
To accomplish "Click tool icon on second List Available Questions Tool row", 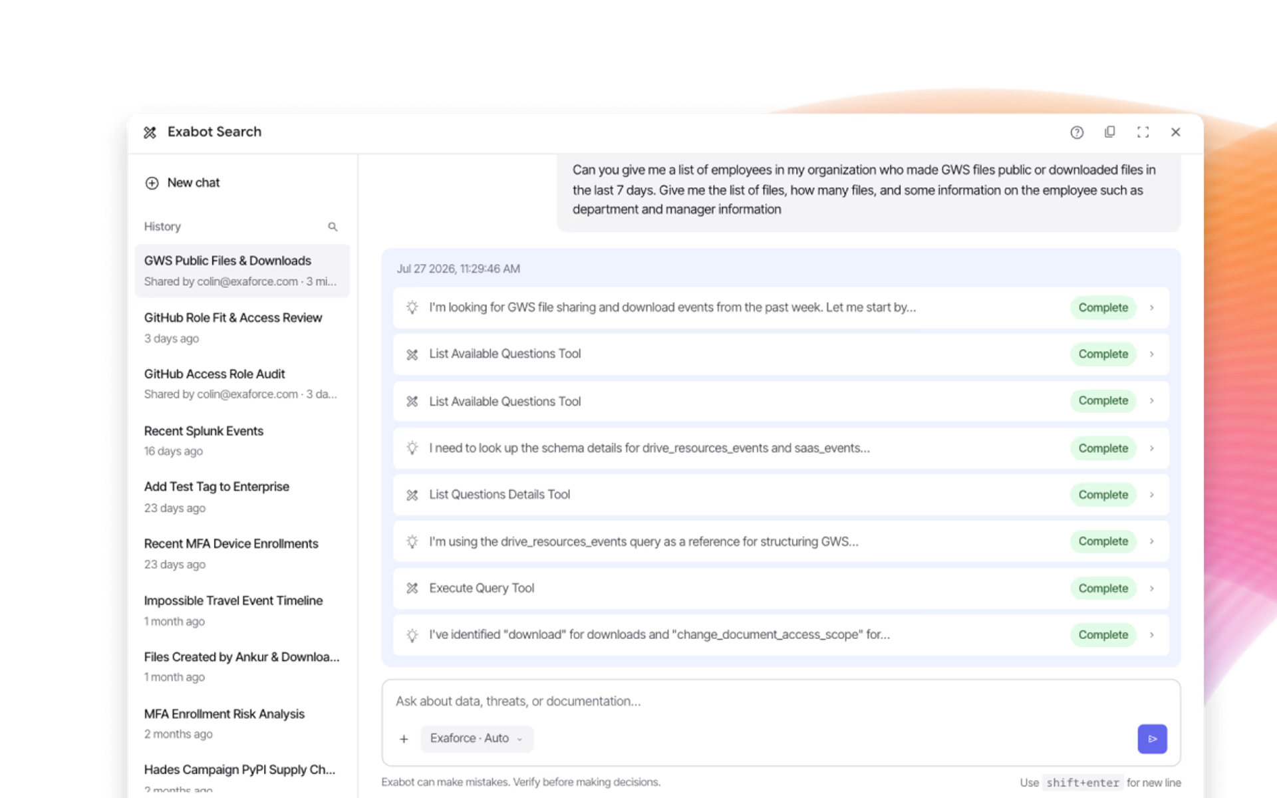I will (x=412, y=401).
